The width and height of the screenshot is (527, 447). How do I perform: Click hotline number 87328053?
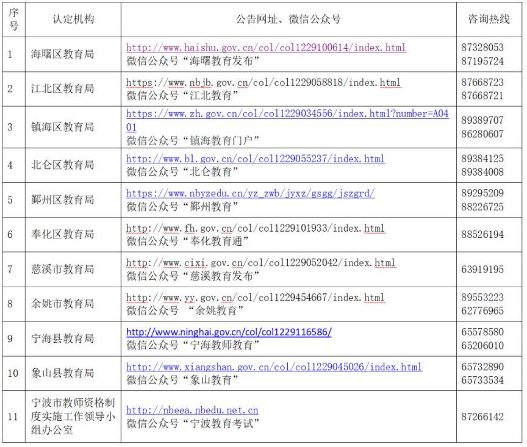point(482,48)
